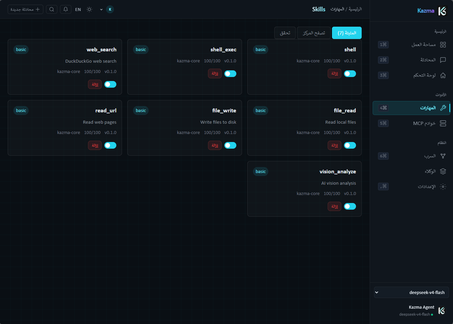
Task: Expand the deepseek-v4-flash model dropdown
Action: (411, 292)
